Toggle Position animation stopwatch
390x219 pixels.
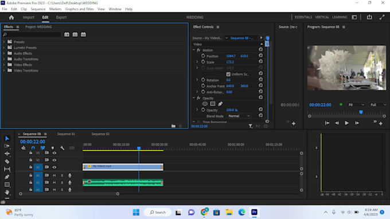203,56
